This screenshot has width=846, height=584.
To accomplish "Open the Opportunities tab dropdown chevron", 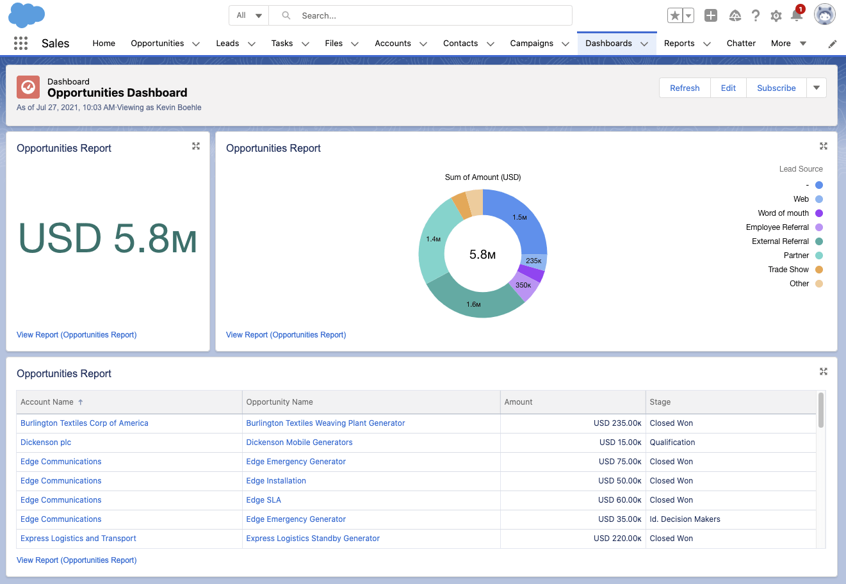I will (195, 44).
